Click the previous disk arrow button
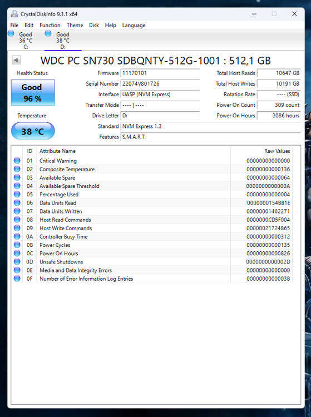 click(16, 60)
